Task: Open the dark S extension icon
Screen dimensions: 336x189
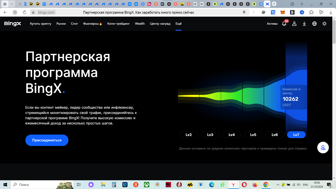Action: [292, 12]
